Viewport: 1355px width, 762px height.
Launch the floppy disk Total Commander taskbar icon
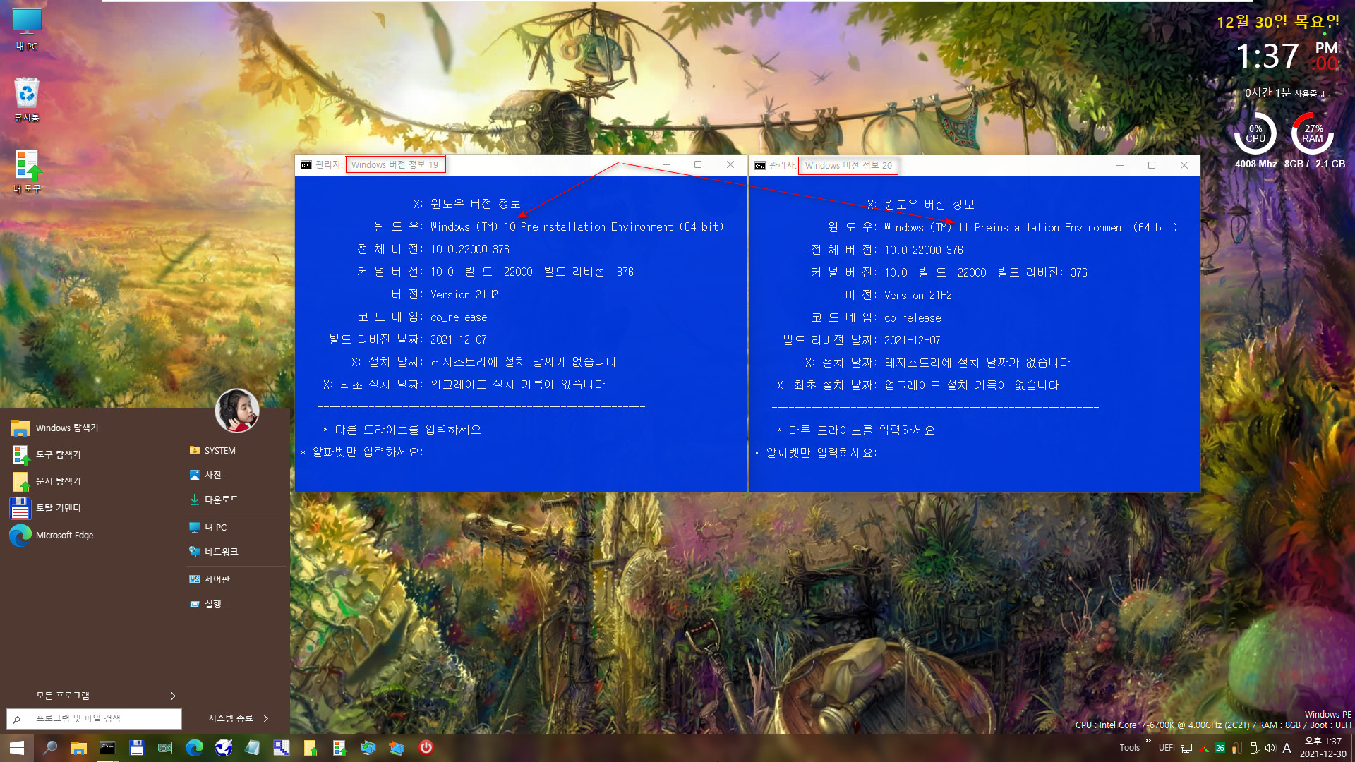pos(137,748)
